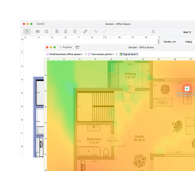Select the stairs tool in toolbar
195x171 pixels.
pos(75,31)
